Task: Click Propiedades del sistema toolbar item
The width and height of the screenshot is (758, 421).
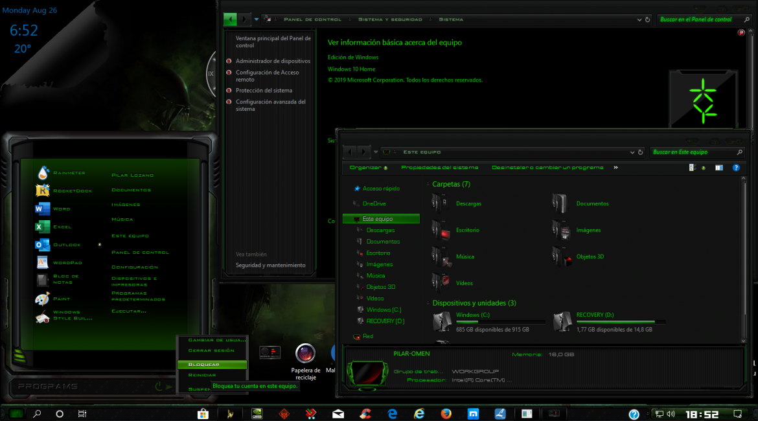Action: tap(439, 168)
